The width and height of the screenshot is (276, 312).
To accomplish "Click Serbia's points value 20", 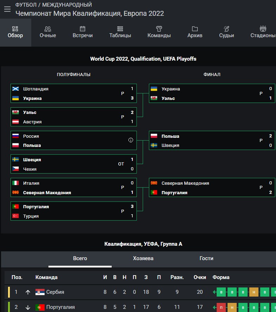I will click(x=200, y=292).
